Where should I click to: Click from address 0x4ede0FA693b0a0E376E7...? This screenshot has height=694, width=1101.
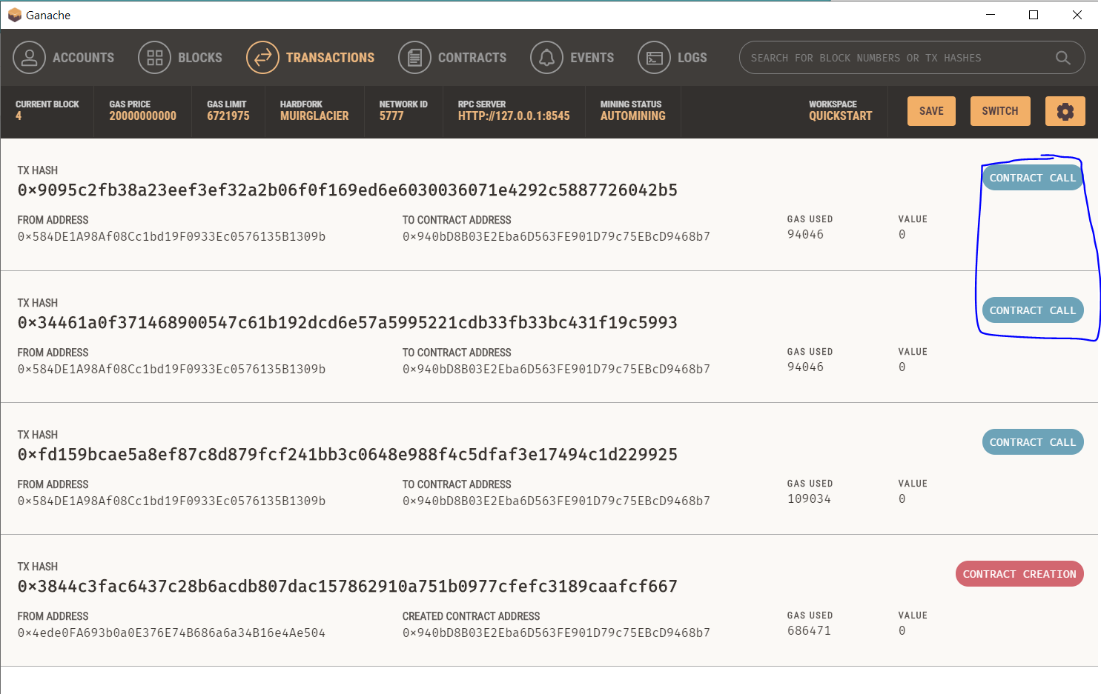click(x=171, y=633)
